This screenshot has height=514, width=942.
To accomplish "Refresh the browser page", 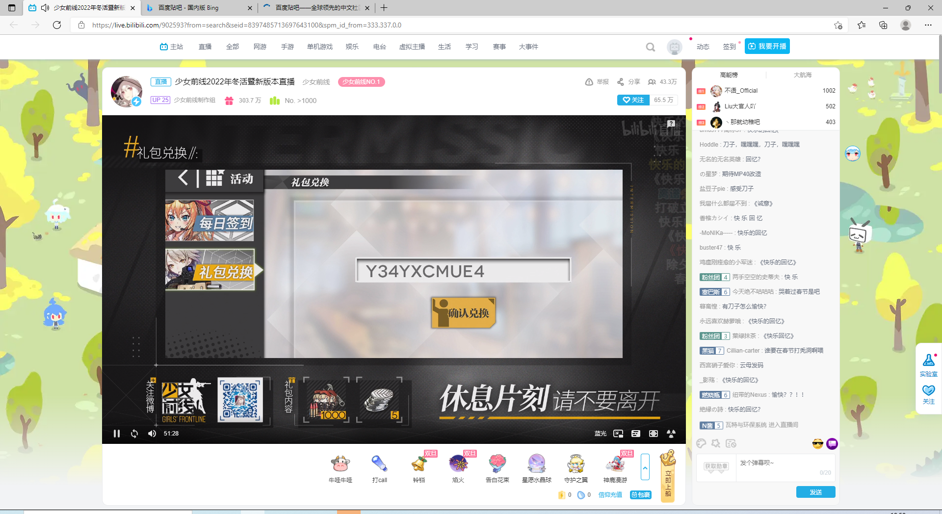I will (57, 25).
